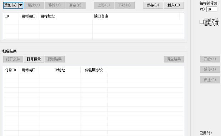Sort results by 传输层协议 column
Viewport: 221px width, 136px height.
(94, 70)
